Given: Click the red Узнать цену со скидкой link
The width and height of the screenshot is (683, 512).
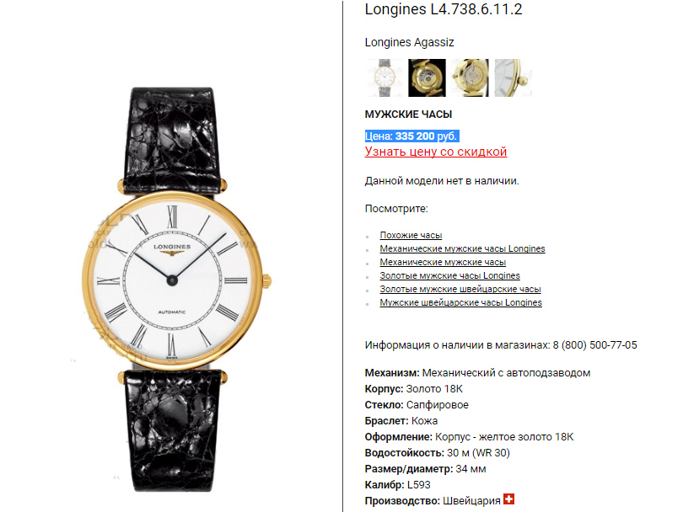Looking at the screenshot, I should (x=436, y=152).
